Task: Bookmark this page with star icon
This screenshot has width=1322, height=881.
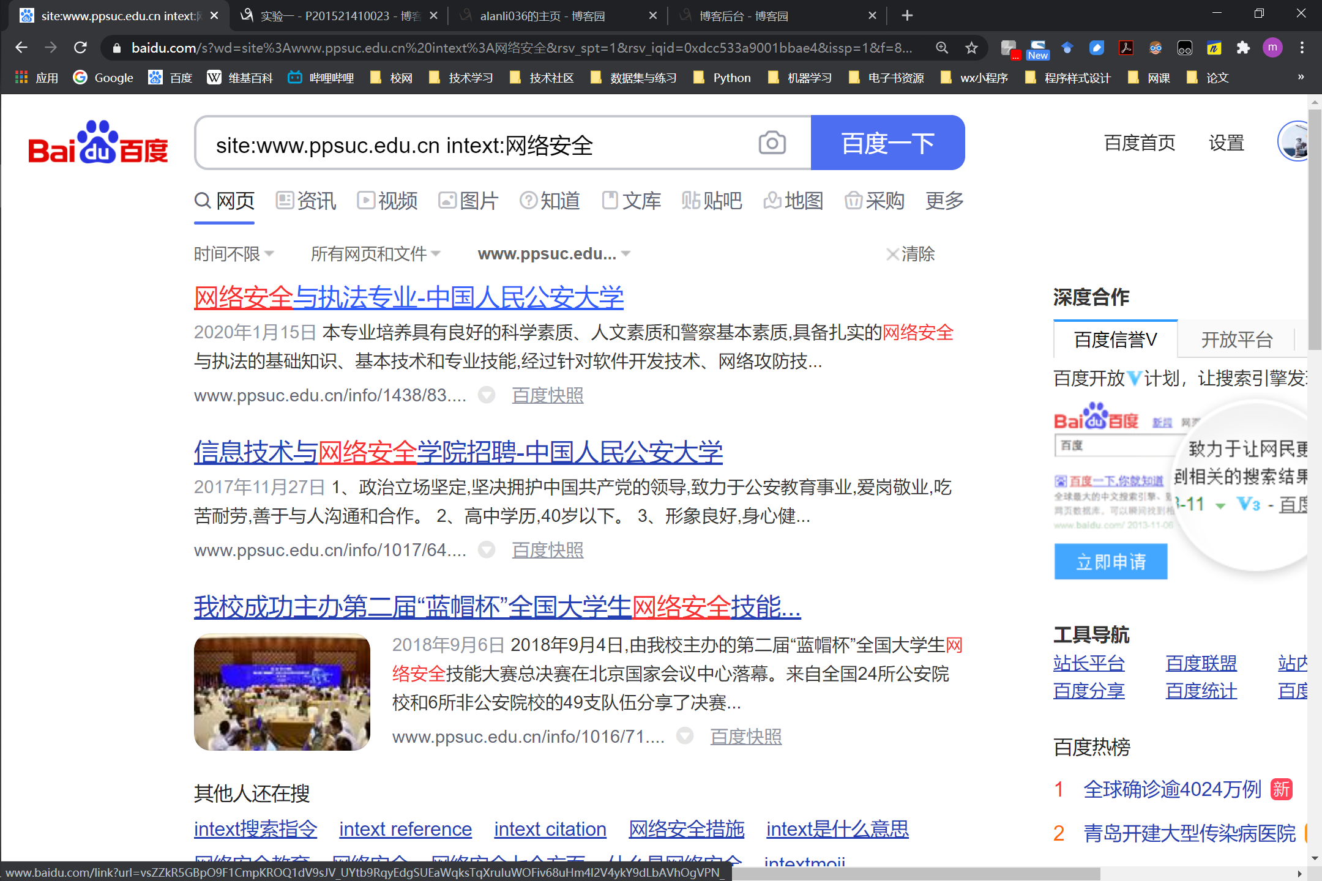Action: (971, 48)
